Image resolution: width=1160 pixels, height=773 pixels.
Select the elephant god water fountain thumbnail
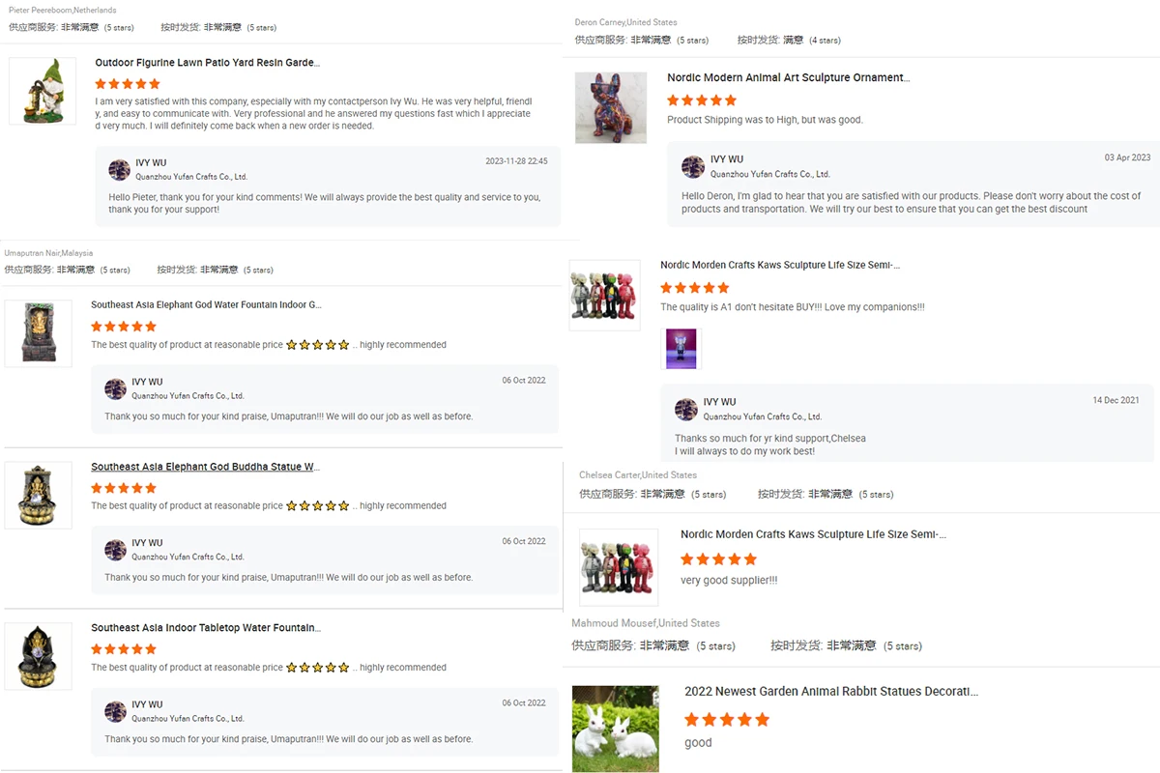(x=39, y=333)
